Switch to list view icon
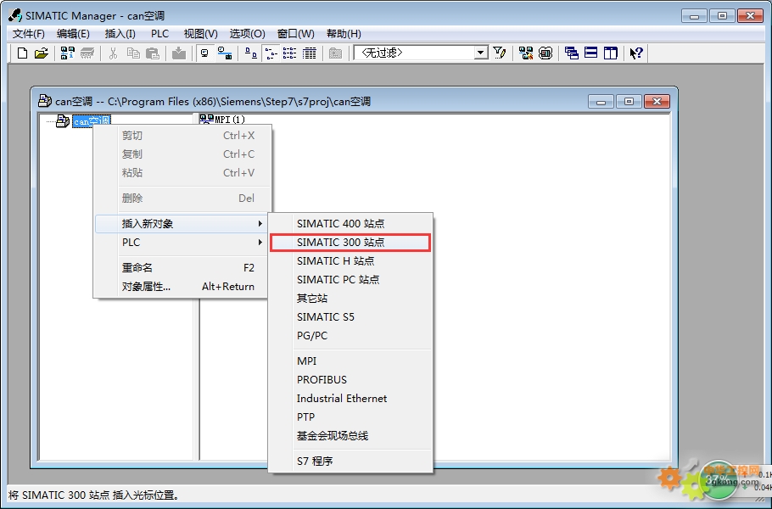Image resolution: width=772 pixels, height=509 pixels. tap(289, 53)
